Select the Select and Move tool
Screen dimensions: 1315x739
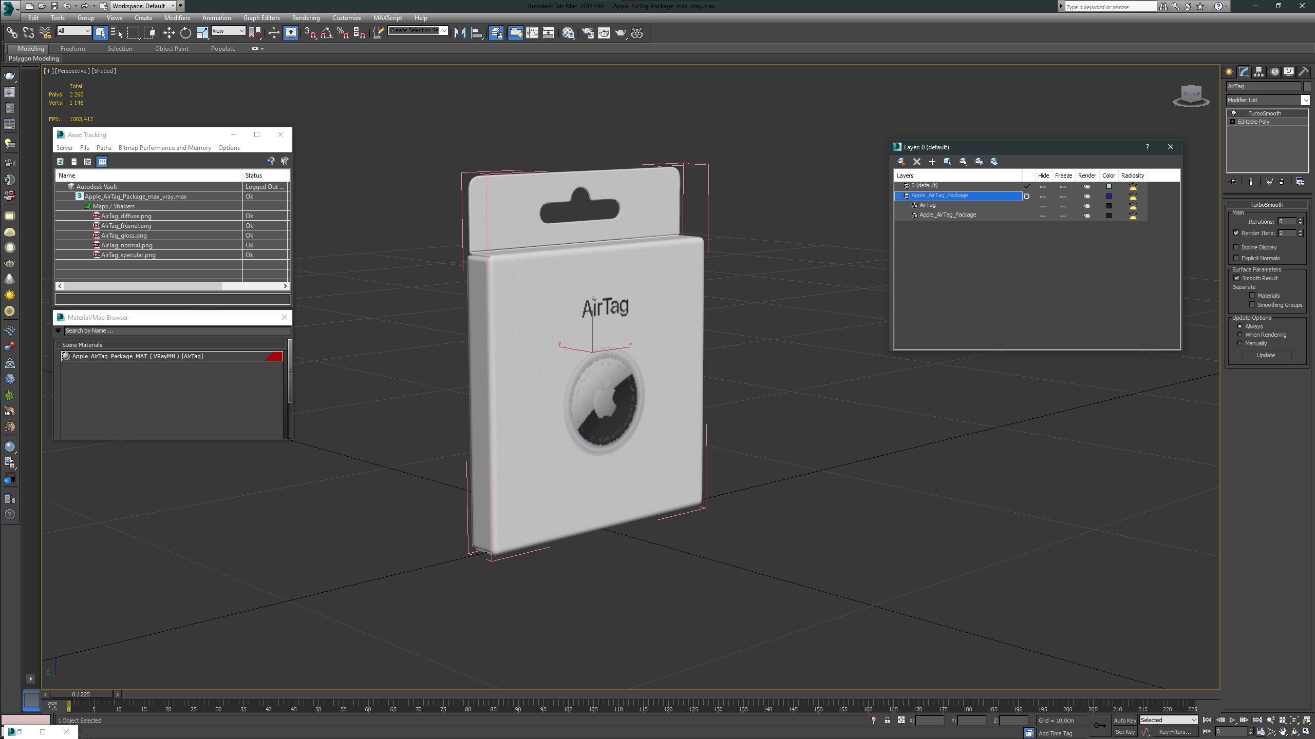169,33
